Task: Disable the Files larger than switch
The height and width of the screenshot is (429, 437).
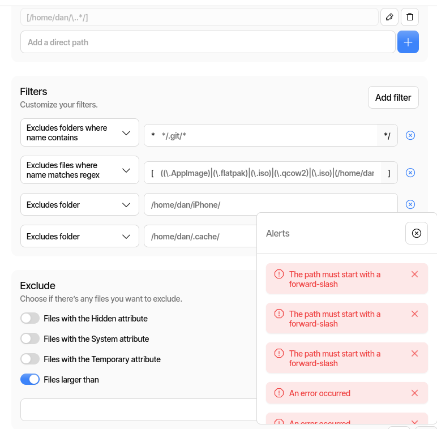Action: [30, 380]
